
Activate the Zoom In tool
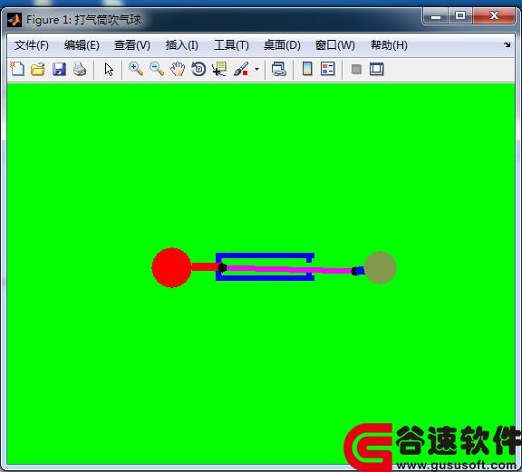[x=136, y=69]
